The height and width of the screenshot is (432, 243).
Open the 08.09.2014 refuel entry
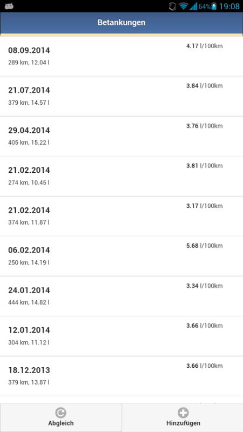tap(122, 56)
